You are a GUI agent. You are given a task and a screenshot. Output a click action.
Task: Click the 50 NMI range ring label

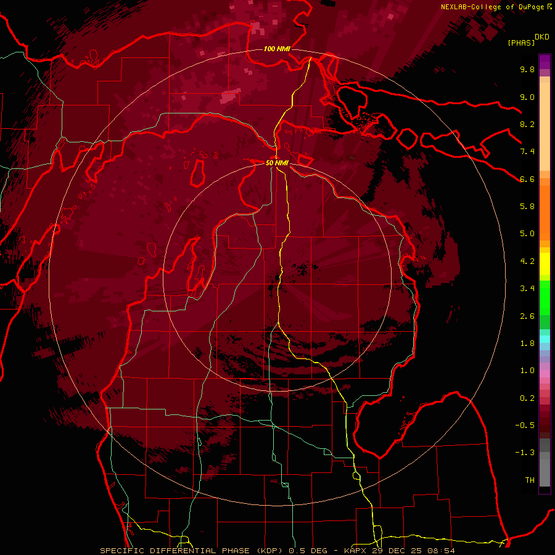point(277,163)
